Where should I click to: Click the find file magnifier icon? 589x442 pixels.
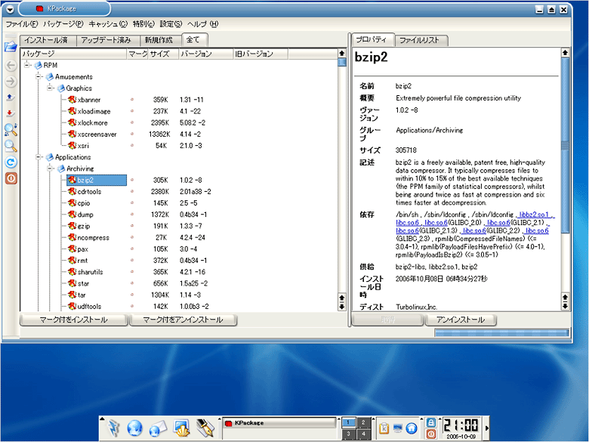[x=11, y=147]
